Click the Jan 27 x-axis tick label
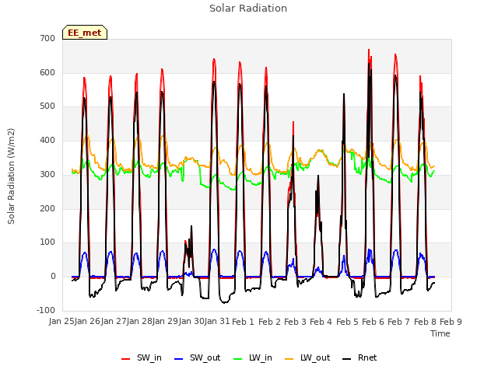This screenshot has height=373, width=498. (114, 322)
